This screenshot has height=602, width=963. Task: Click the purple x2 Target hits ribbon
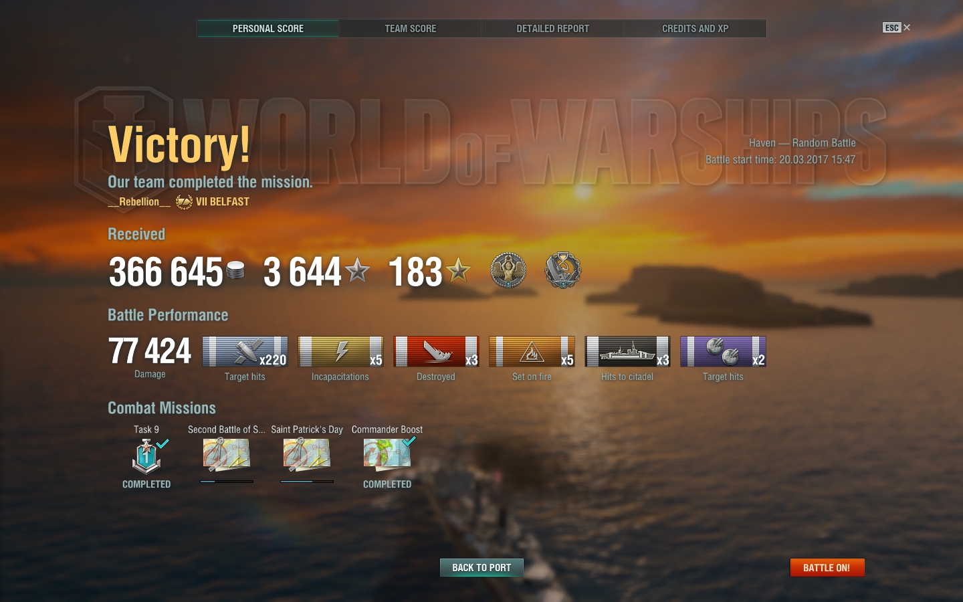(723, 352)
